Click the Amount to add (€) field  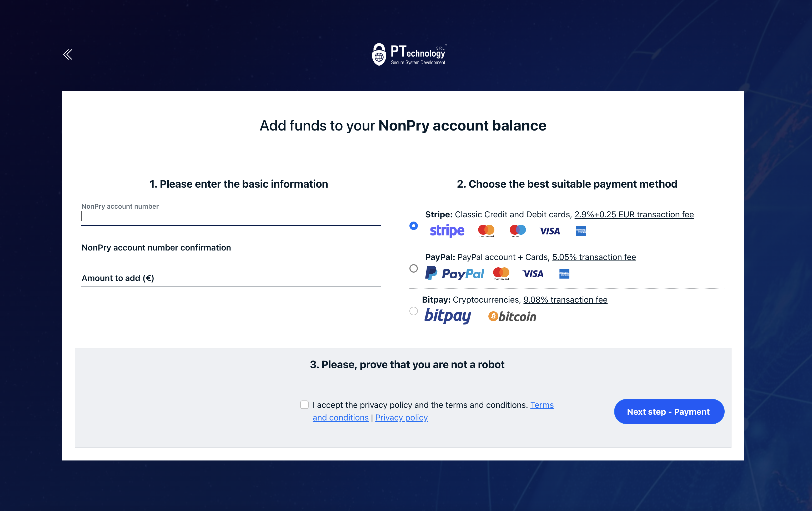pyautogui.click(x=231, y=278)
